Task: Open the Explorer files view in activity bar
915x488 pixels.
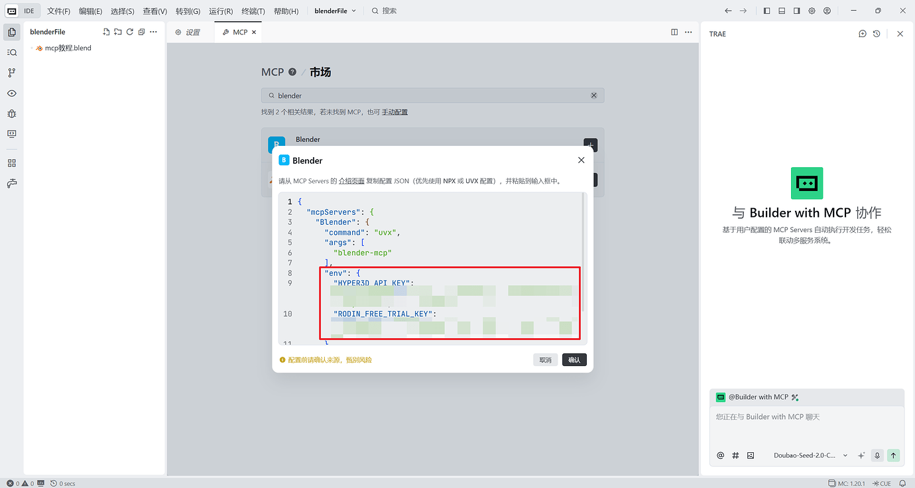Action: coord(12,32)
